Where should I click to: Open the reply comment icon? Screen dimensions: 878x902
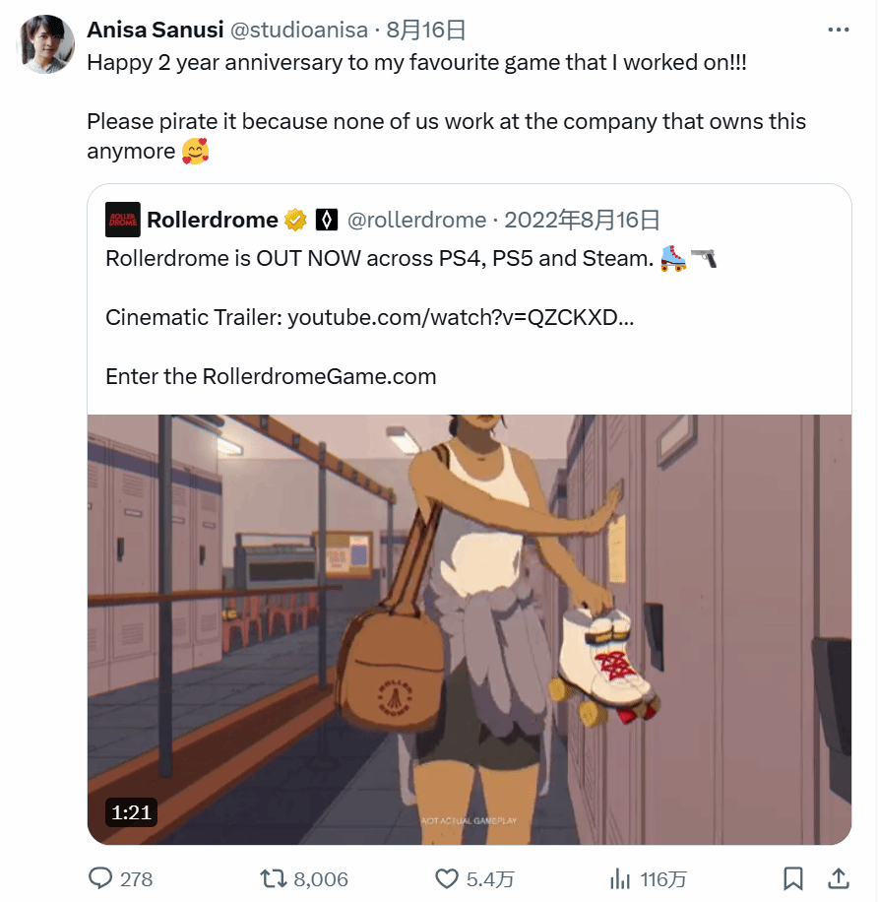100,878
